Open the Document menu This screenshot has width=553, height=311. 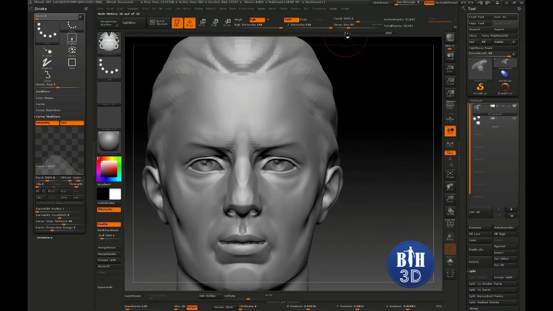tap(133, 9)
